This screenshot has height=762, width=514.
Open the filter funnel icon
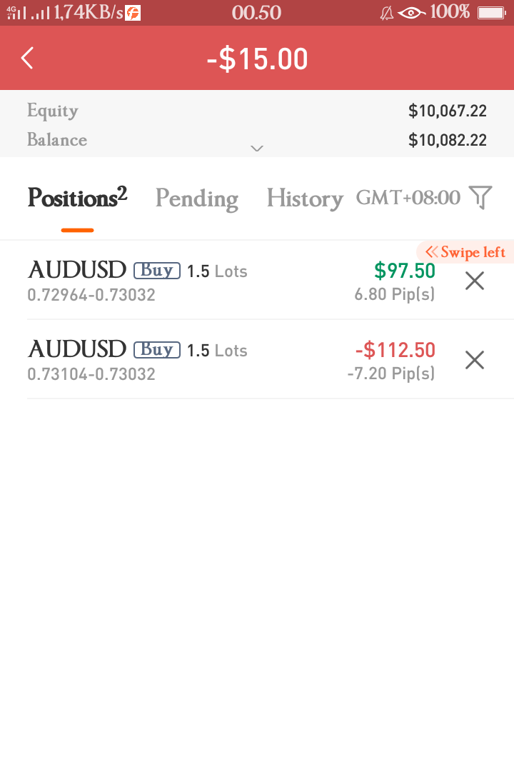480,197
